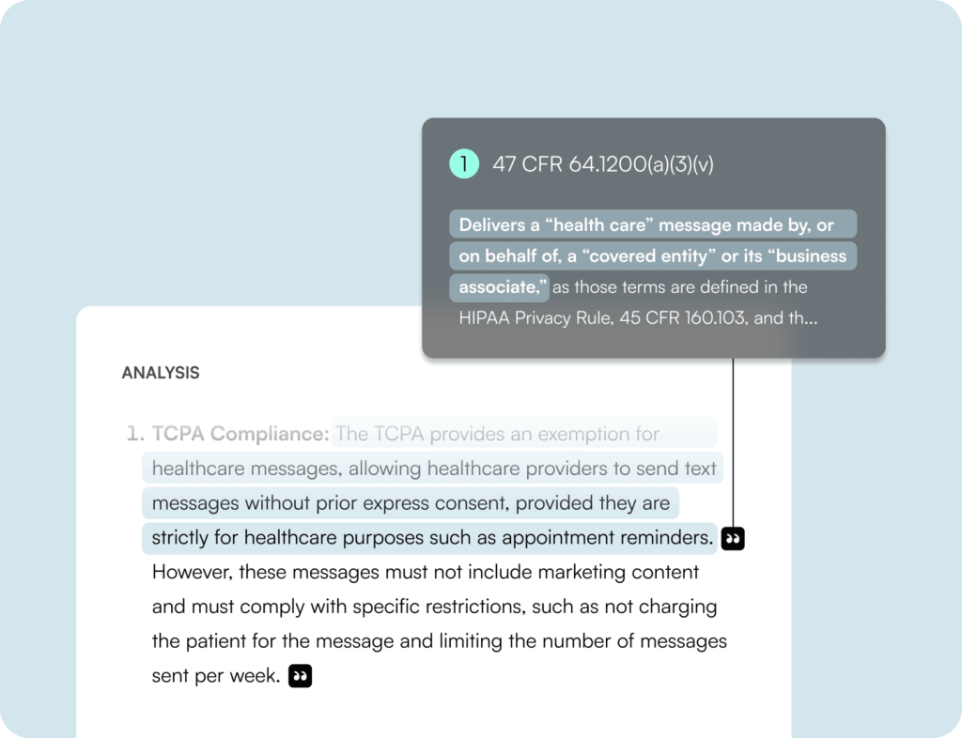This screenshot has width=962, height=738.
Task: Click the "sent per week." text
Action: 216,676
